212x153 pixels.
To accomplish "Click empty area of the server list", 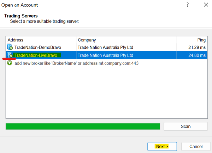I will (x=107, y=92).
